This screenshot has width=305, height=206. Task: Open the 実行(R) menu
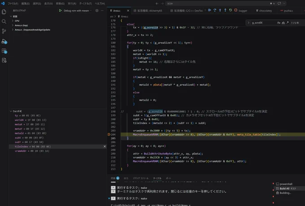(x=72, y=4)
